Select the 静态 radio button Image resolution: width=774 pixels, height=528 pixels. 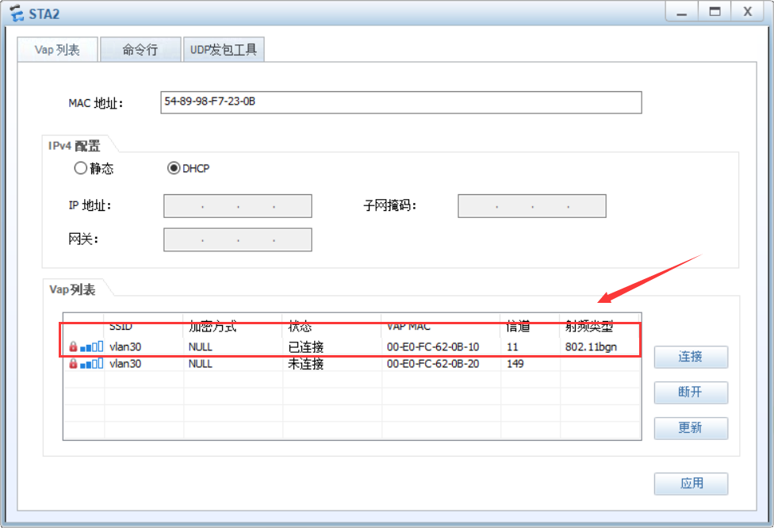pyautogui.click(x=80, y=168)
